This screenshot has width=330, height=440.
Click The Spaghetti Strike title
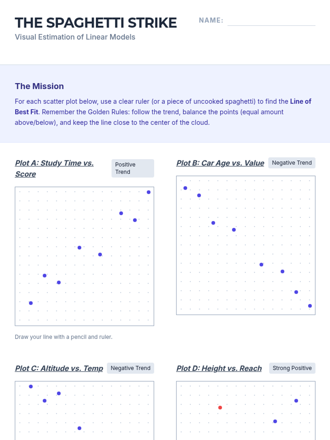pos(96,23)
